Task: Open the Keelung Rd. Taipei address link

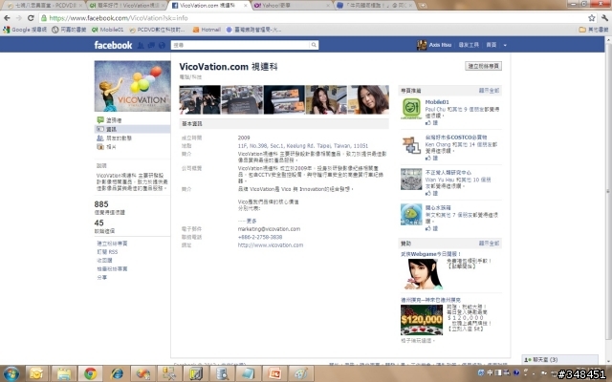Action: pyautogui.click(x=303, y=146)
